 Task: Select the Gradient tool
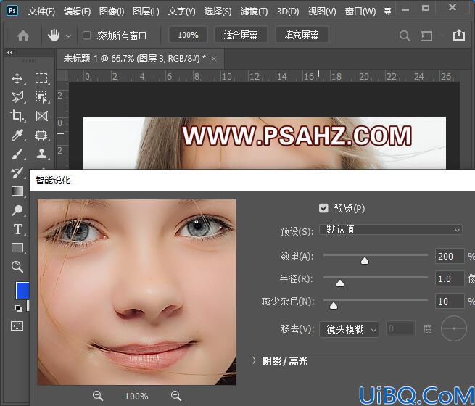(x=17, y=191)
